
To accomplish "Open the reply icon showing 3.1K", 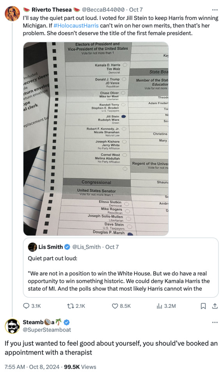I will tap(26, 306).
